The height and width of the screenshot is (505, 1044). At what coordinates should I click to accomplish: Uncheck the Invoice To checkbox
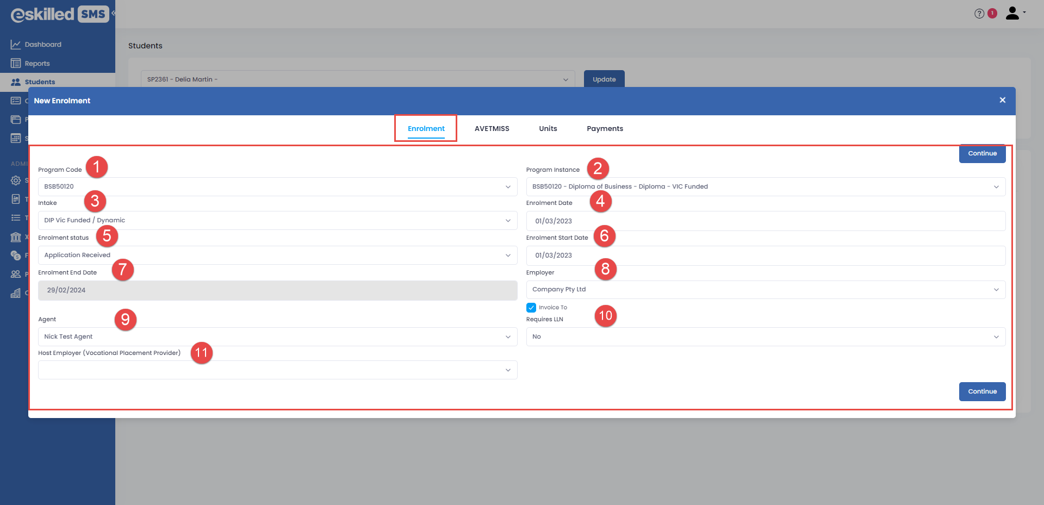(x=531, y=308)
